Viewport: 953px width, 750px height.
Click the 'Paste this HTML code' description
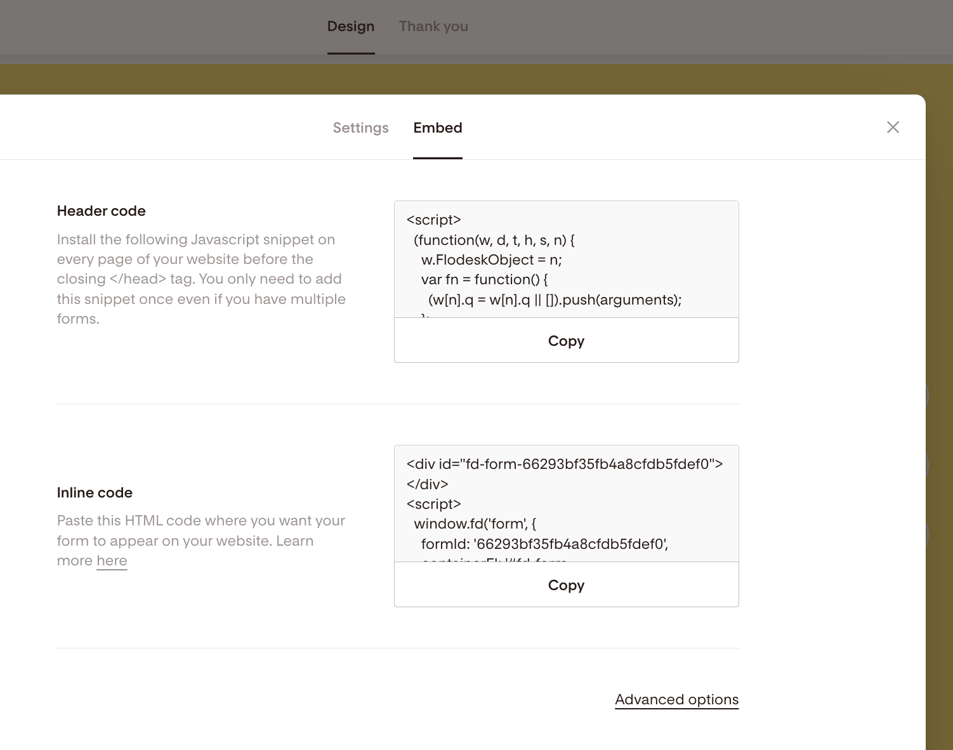point(201,541)
